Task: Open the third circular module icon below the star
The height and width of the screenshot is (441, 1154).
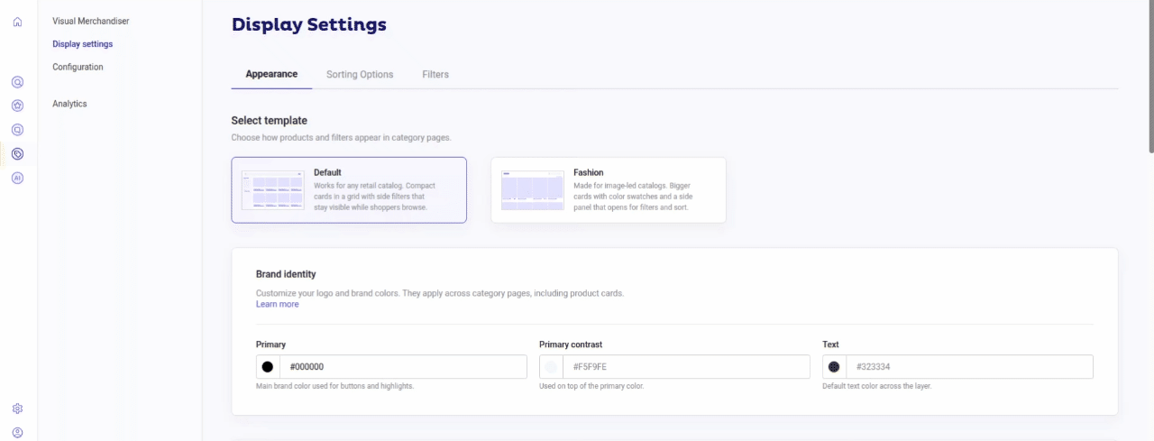Action: click(17, 130)
